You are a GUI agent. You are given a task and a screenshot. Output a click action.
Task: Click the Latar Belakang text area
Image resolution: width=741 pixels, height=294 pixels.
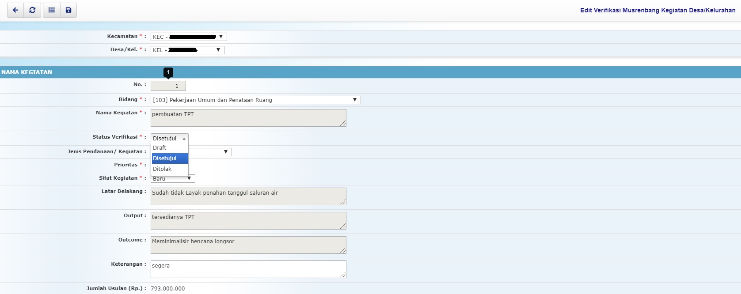click(248, 196)
